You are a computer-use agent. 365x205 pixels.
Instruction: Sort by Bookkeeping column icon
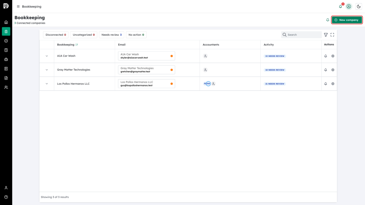[77, 44]
